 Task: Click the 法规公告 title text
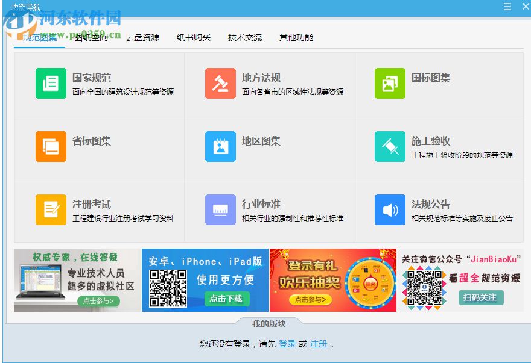click(430, 204)
